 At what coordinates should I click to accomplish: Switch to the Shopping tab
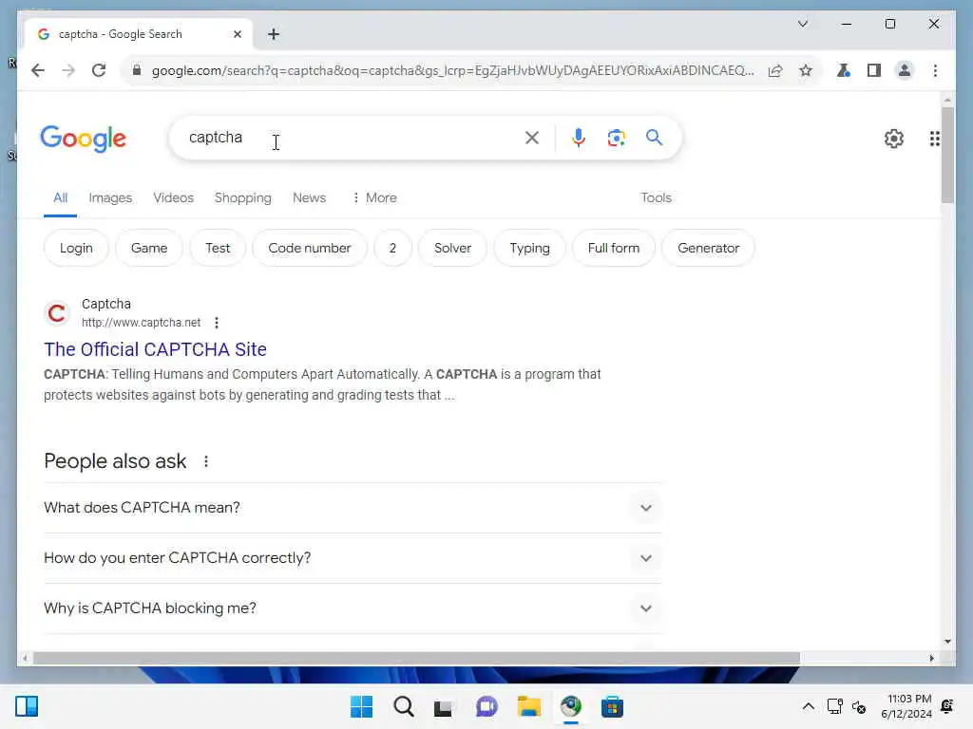(x=242, y=197)
